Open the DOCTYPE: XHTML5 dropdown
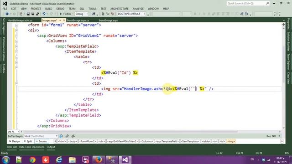Screen dimensions: 292x164 (x=131, y=14)
